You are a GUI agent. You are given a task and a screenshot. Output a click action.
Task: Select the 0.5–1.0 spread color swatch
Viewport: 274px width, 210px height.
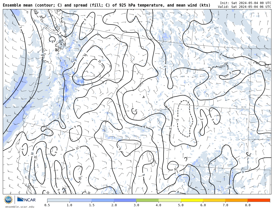pyautogui.click(x=58, y=200)
